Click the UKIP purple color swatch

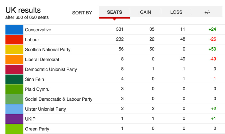[15, 119]
